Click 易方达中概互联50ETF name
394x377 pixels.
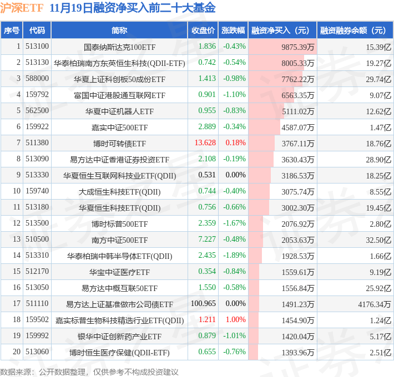[119, 288]
